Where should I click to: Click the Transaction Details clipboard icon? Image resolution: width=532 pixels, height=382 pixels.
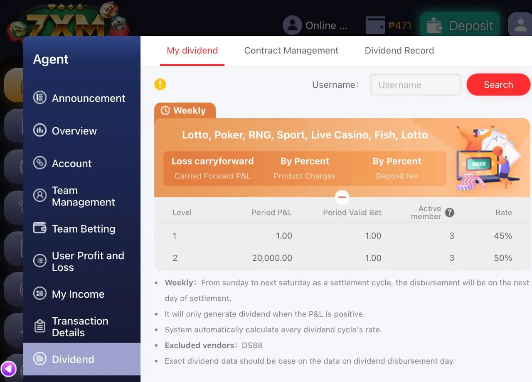[x=40, y=326]
